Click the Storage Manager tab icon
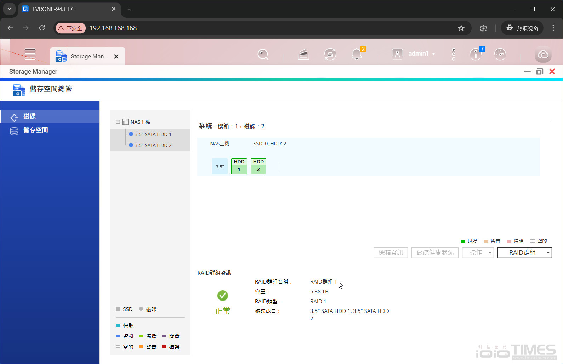Screen dimensions: 563x364 tap(61, 56)
